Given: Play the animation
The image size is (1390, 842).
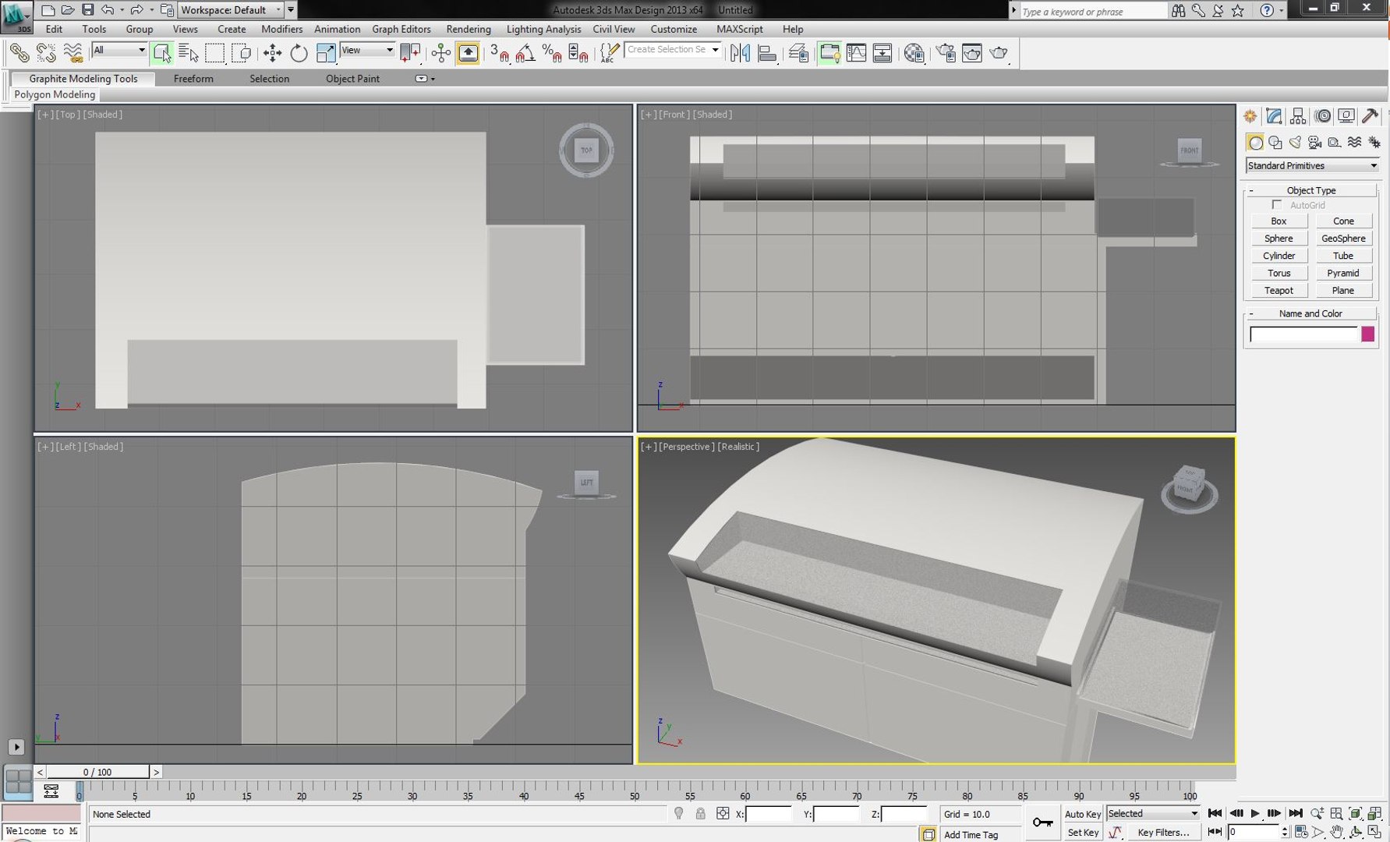Looking at the screenshot, I should [x=1255, y=813].
